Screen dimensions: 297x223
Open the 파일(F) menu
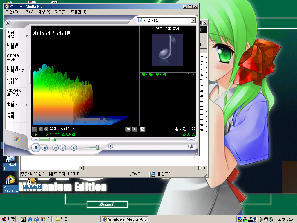[12, 12]
